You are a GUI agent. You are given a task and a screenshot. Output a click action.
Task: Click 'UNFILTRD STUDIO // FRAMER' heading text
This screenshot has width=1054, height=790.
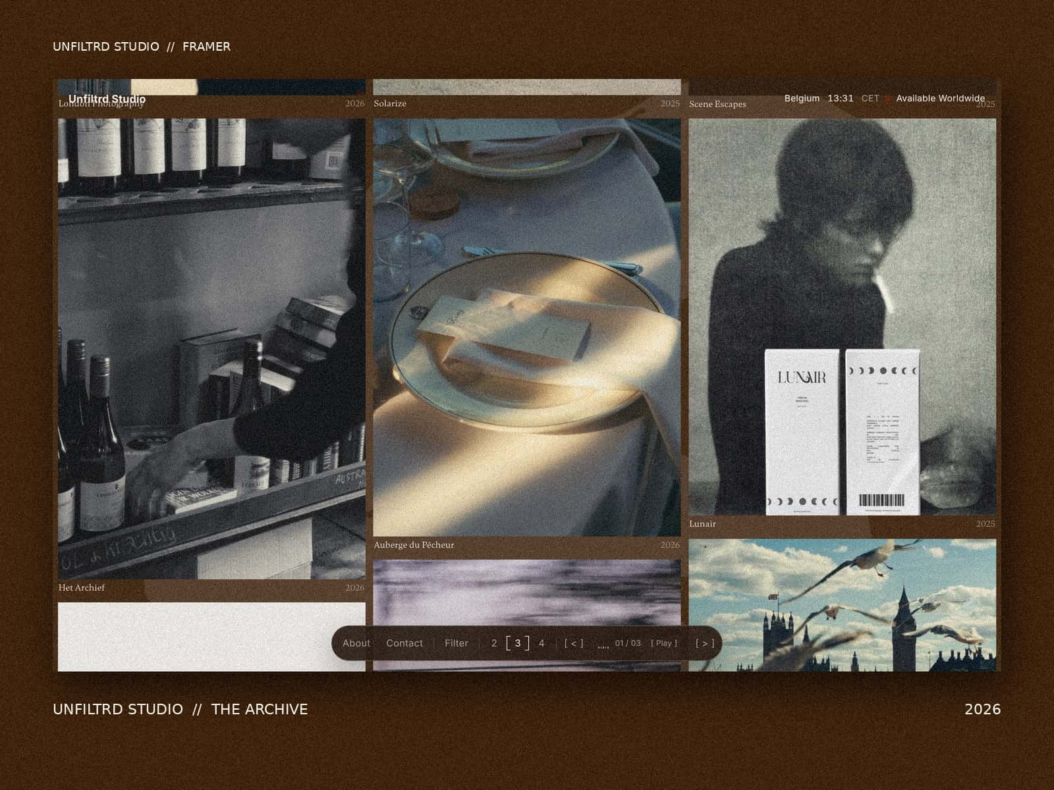click(142, 47)
